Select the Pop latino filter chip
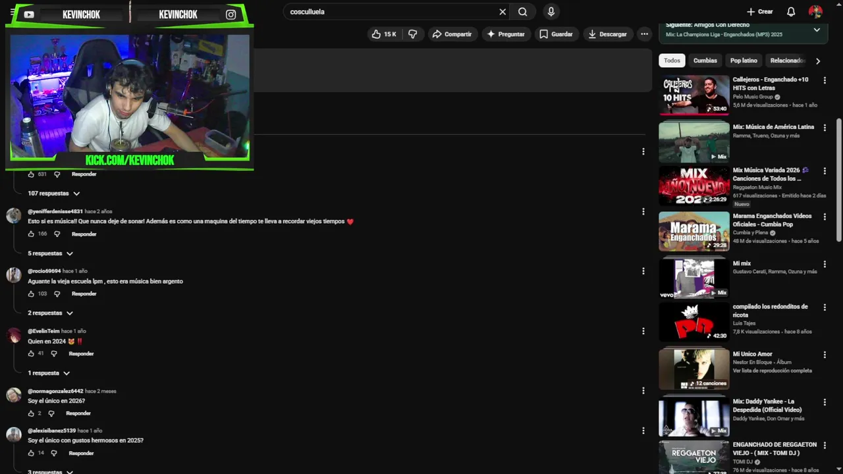Viewport: 843px width, 474px height. (x=744, y=61)
